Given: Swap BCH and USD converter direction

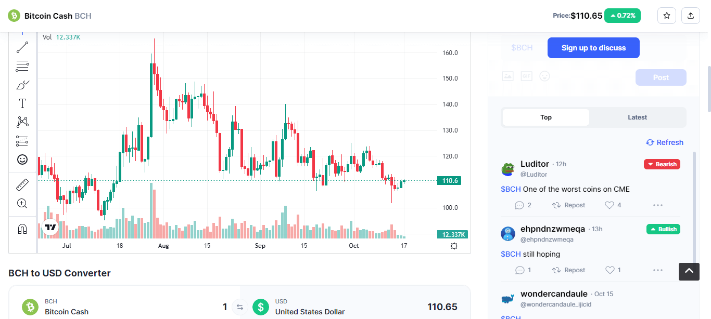Looking at the screenshot, I should click(x=240, y=307).
